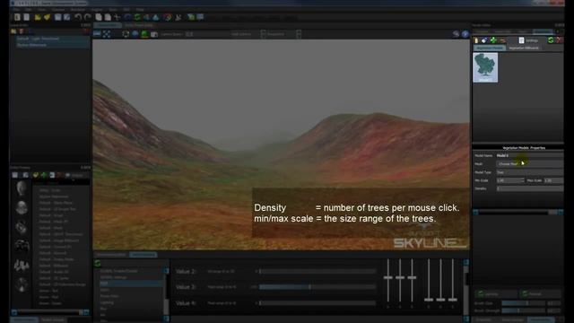Click the Model Name field
574x323 pixels.
click(529, 155)
